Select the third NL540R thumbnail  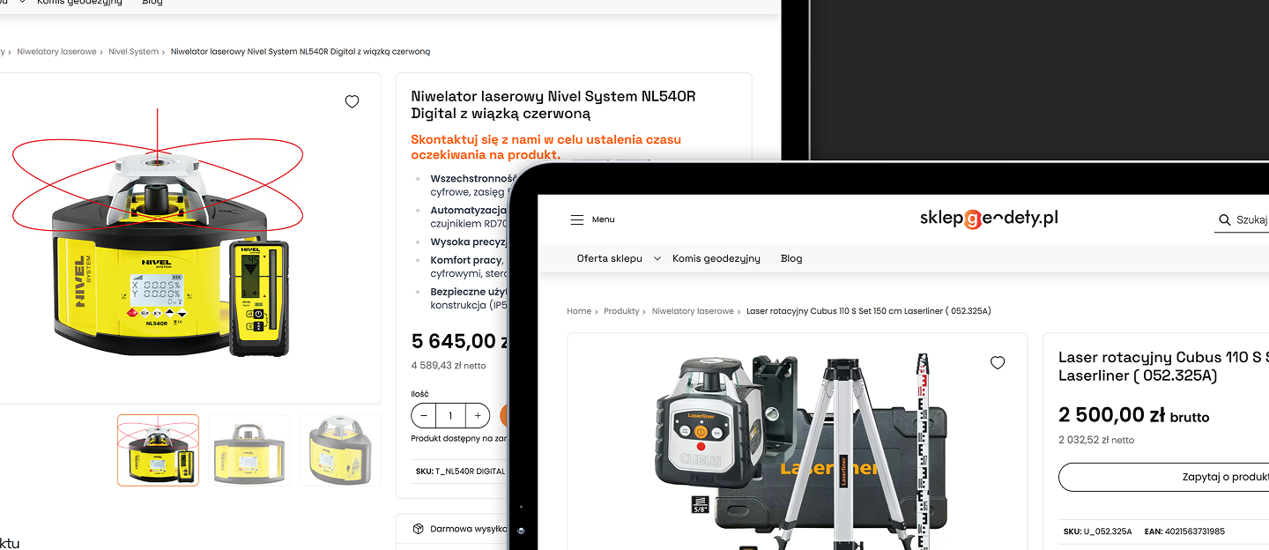pos(340,450)
